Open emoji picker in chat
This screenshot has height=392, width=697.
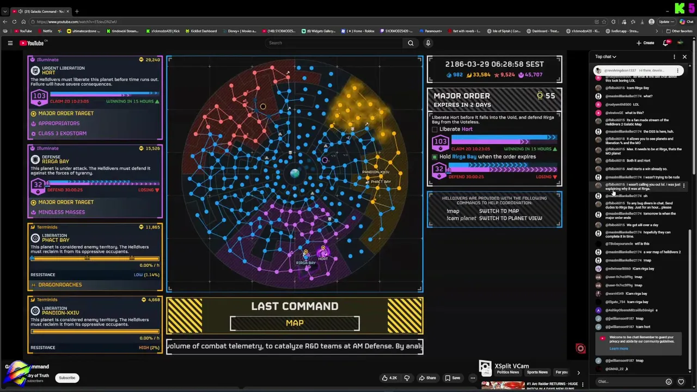669,382
